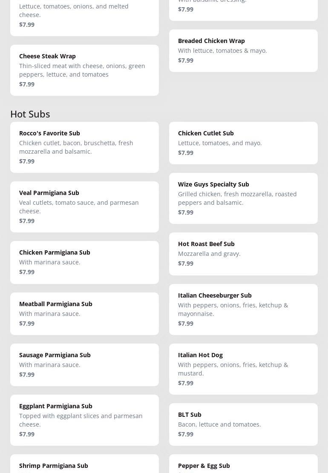Open the Veal Parmigiana Sub item
Viewport: 328px width, 473px height.
tap(84, 206)
